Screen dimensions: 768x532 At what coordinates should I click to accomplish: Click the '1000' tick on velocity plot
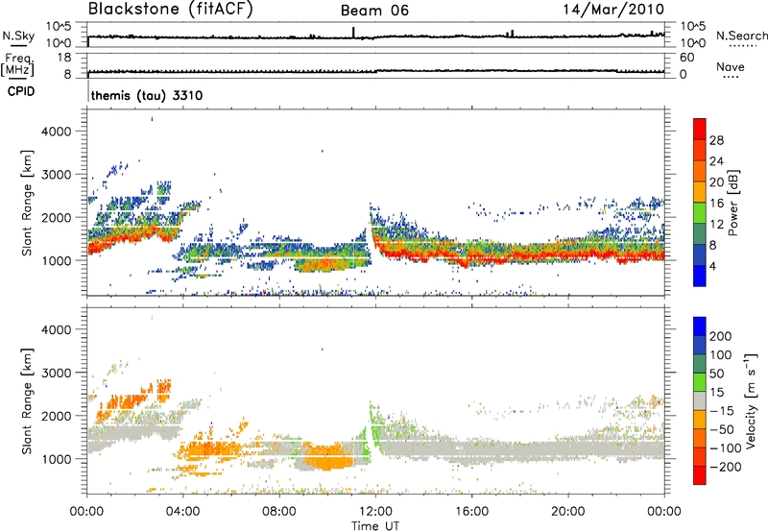pyautogui.click(x=56, y=459)
